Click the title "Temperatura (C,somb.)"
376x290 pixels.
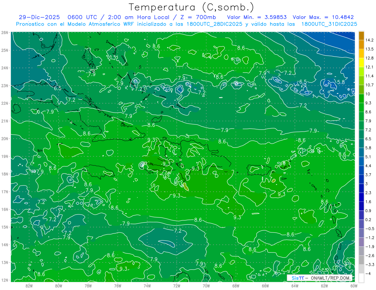pos(191,7)
